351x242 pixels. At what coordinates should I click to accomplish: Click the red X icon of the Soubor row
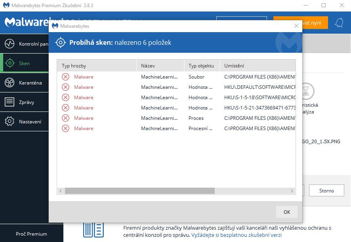pyautogui.click(x=65, y=77)
